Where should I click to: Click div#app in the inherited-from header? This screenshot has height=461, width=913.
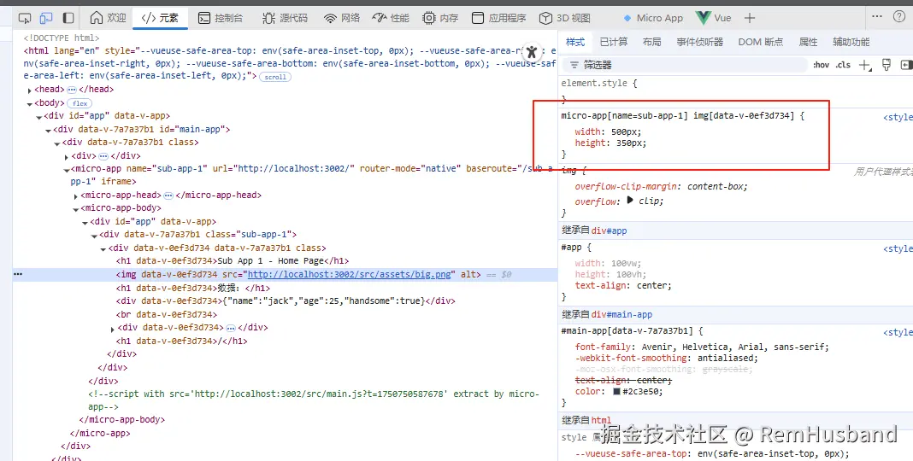[x=609, y=230]
